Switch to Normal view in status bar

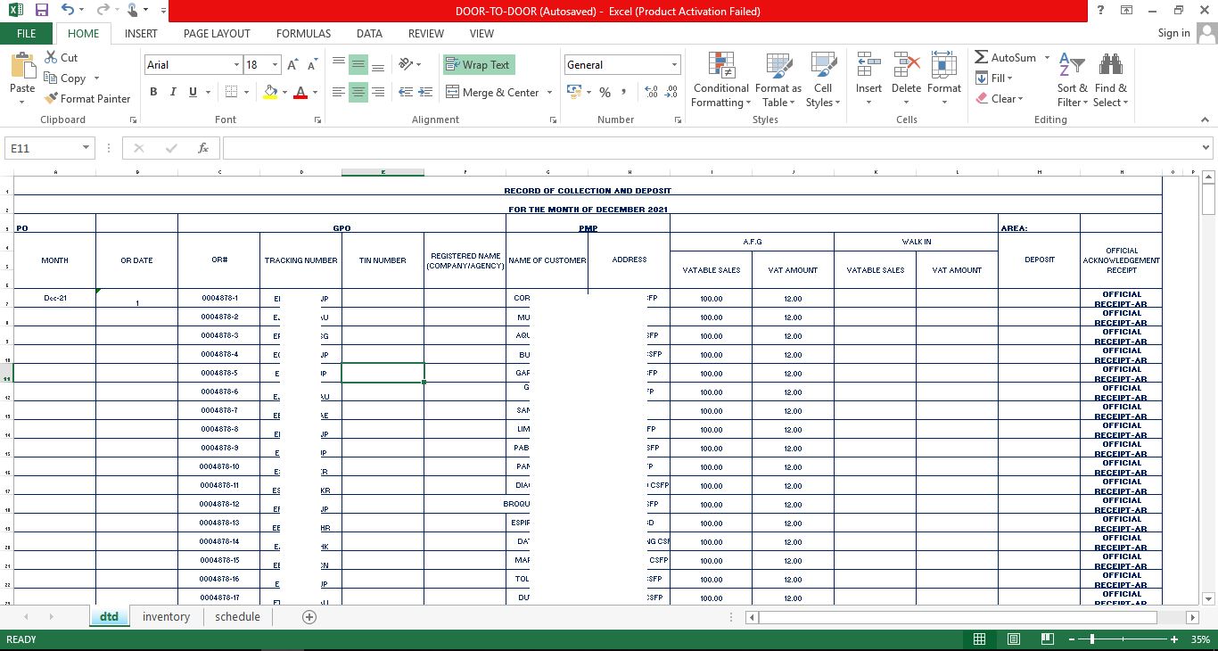coord(979,639)
